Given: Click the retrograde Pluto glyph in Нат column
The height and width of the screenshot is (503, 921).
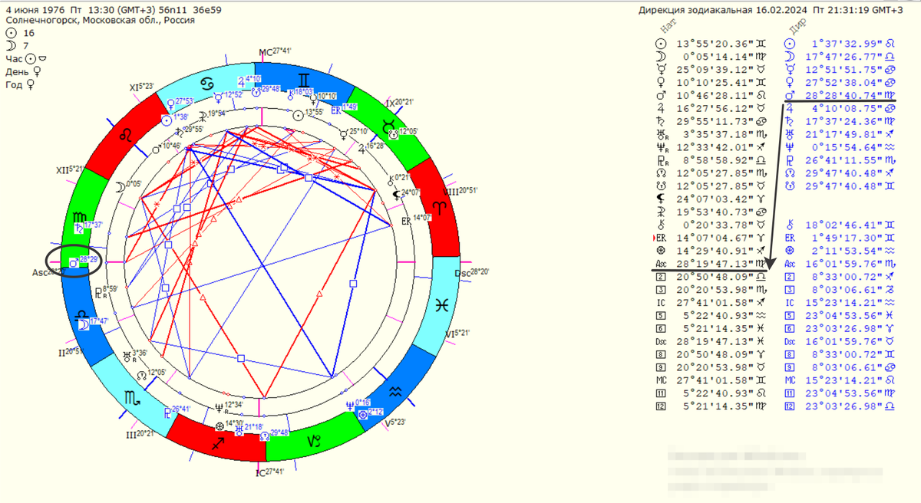Looking at the screenshot, I should (x=662, y=159).
